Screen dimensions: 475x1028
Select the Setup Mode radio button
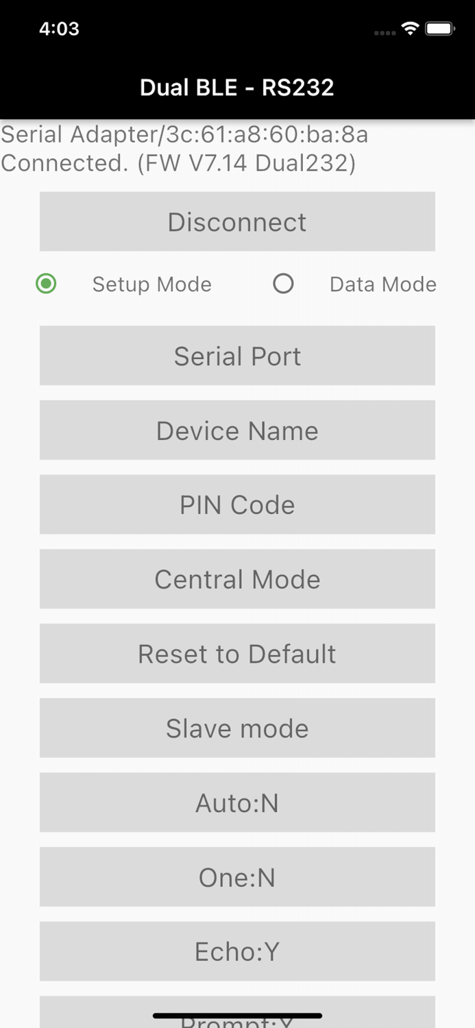(46, 284)
